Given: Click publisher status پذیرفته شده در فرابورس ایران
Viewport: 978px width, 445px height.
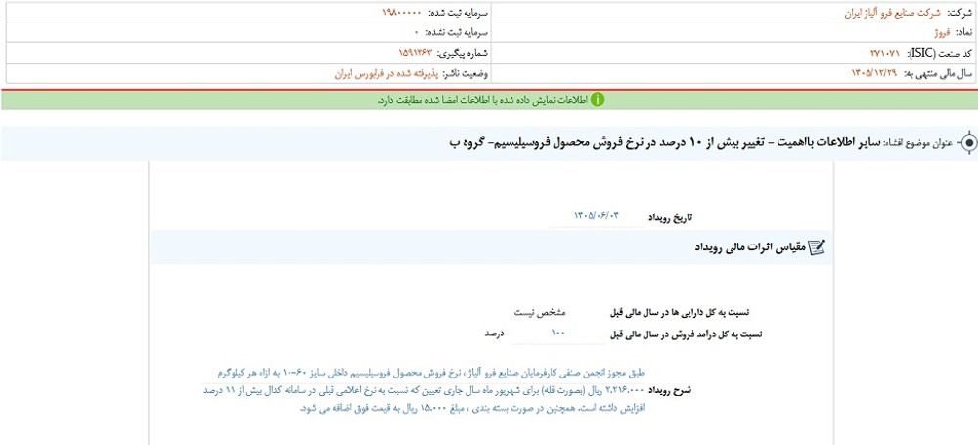Looking at the screenshot, I should click(386, 73).
